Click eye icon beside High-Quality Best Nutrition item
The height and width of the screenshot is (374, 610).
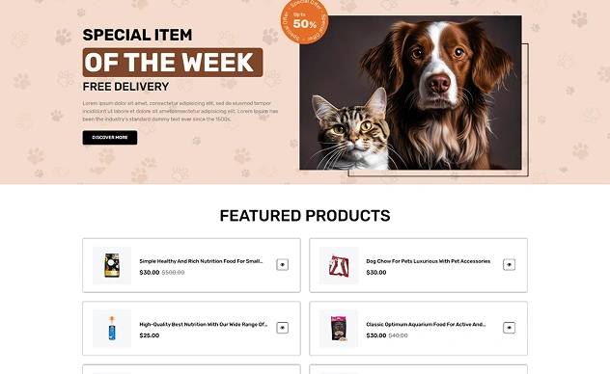283,328
